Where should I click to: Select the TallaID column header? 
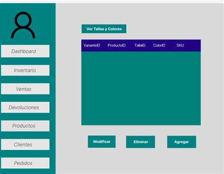pyautogui.click(x=140, y=45)
